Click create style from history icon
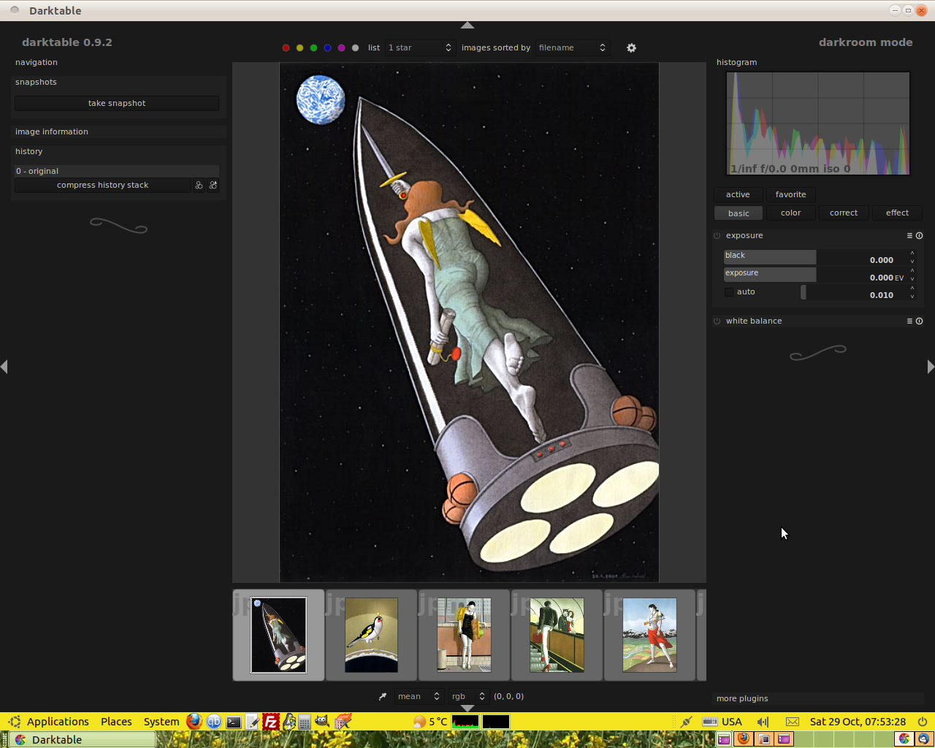Image resolution: width=935 pixels, height=748 pixels. tap(199, 186)
